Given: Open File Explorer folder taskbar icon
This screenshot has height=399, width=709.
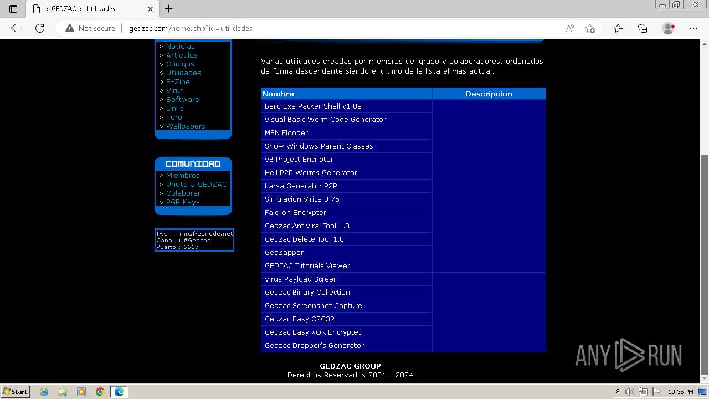Looking at the screenshot, I should pyautogui.click(x=63, y=392).
